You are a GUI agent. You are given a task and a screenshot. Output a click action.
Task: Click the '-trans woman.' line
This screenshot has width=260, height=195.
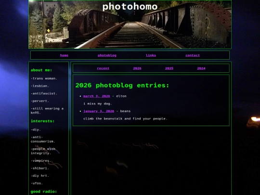(x=44, y=78)
